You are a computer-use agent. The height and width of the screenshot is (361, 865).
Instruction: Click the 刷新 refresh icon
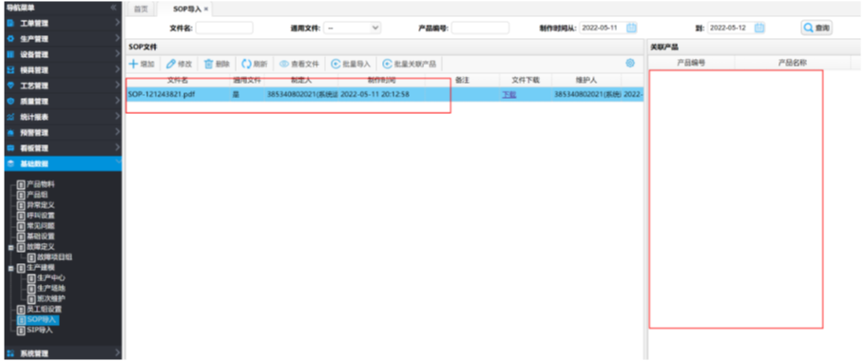tap(246, 64)
